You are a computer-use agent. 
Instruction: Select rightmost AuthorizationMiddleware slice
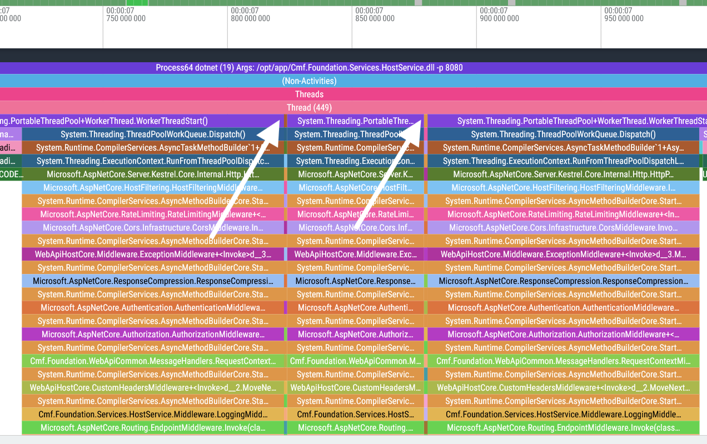tap(563, 335)
